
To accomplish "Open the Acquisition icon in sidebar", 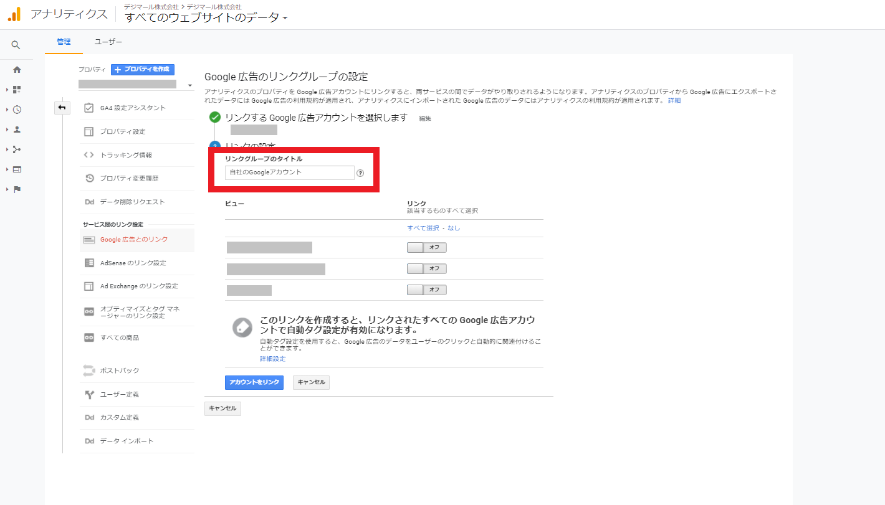I will pos(17,149).
